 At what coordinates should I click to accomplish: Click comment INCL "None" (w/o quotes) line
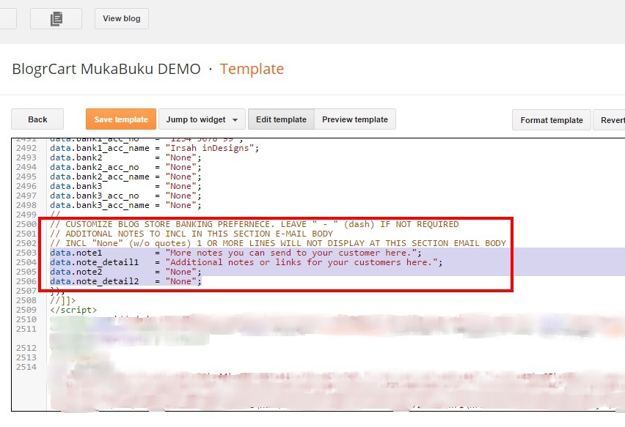(278, 244)
